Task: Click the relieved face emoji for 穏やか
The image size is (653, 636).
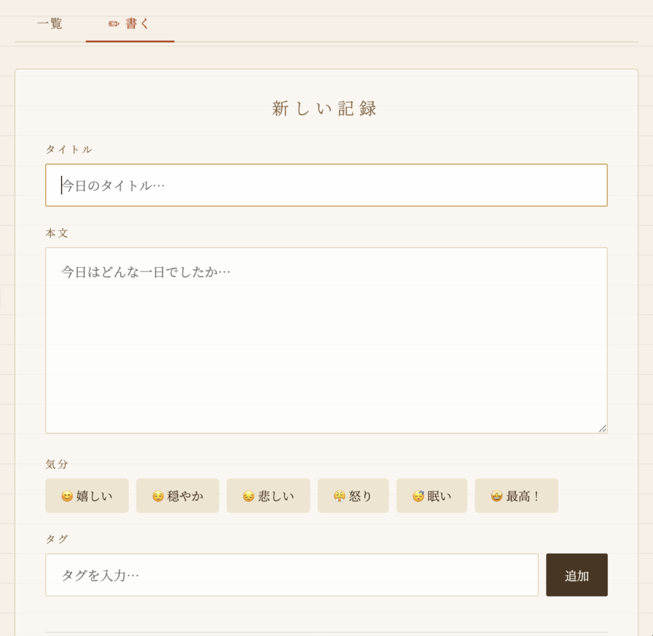Action: pos(158,496)
